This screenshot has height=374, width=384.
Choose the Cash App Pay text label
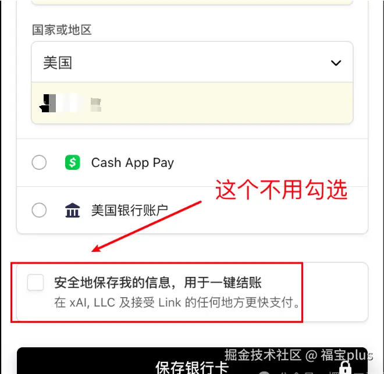(133, 163)
